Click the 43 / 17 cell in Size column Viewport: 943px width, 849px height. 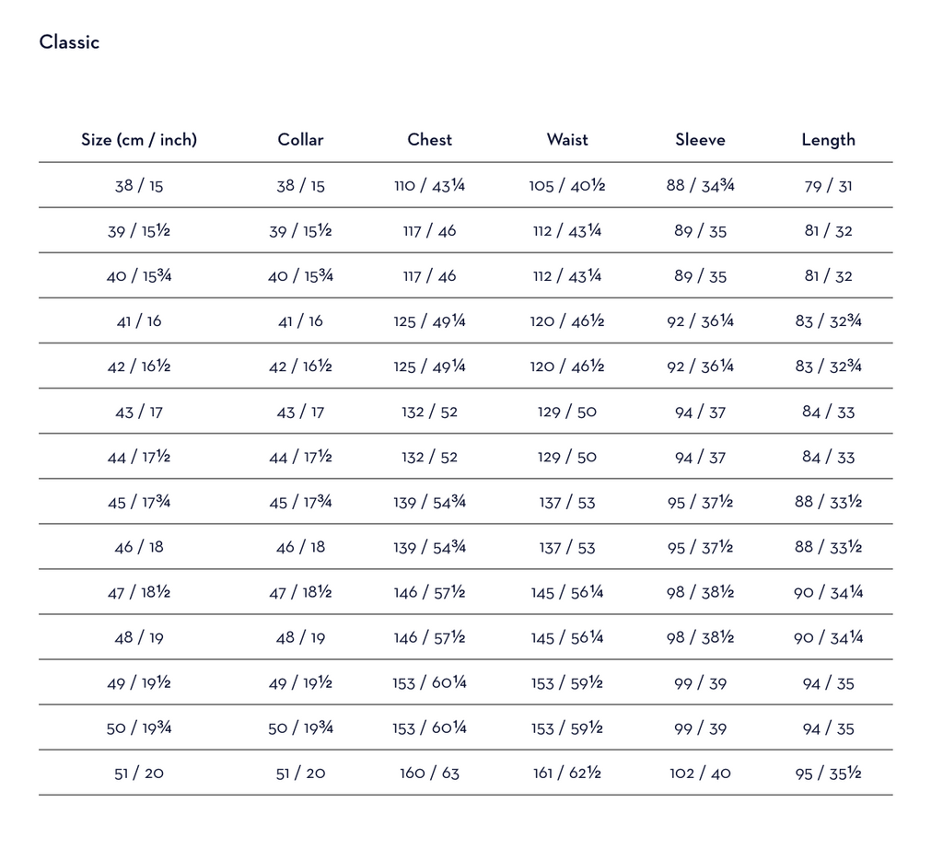pyautogui.click(x=139, y=413)
